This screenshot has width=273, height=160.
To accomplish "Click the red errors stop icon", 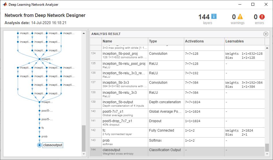I will [262, 17].
